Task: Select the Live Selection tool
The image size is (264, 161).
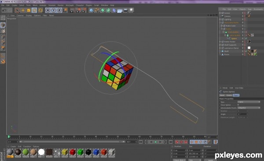Action: click(x=17, y=10)
